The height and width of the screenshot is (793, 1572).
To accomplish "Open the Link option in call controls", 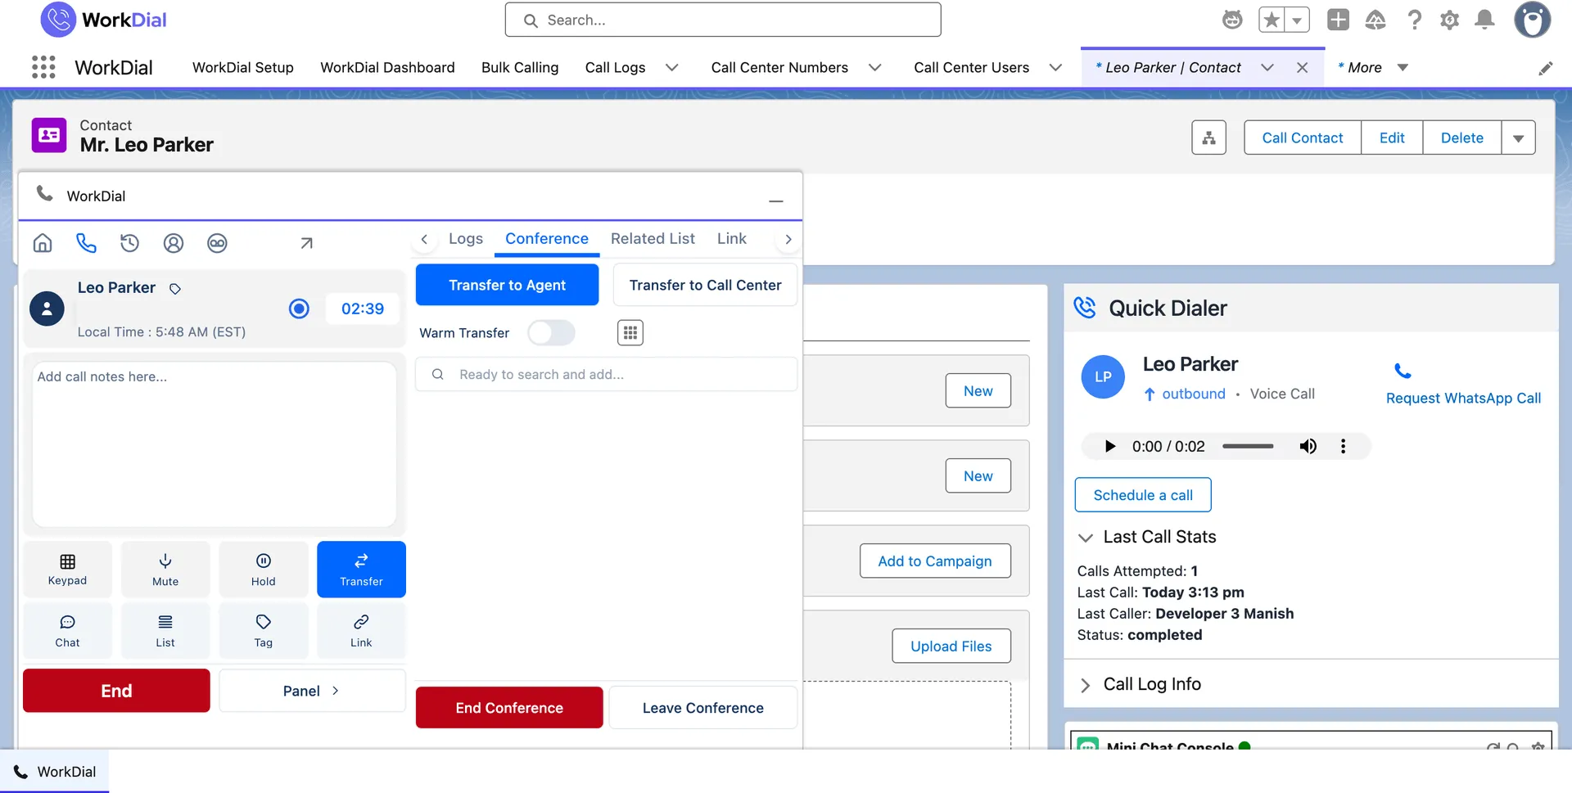I will (x=361, y=631).
